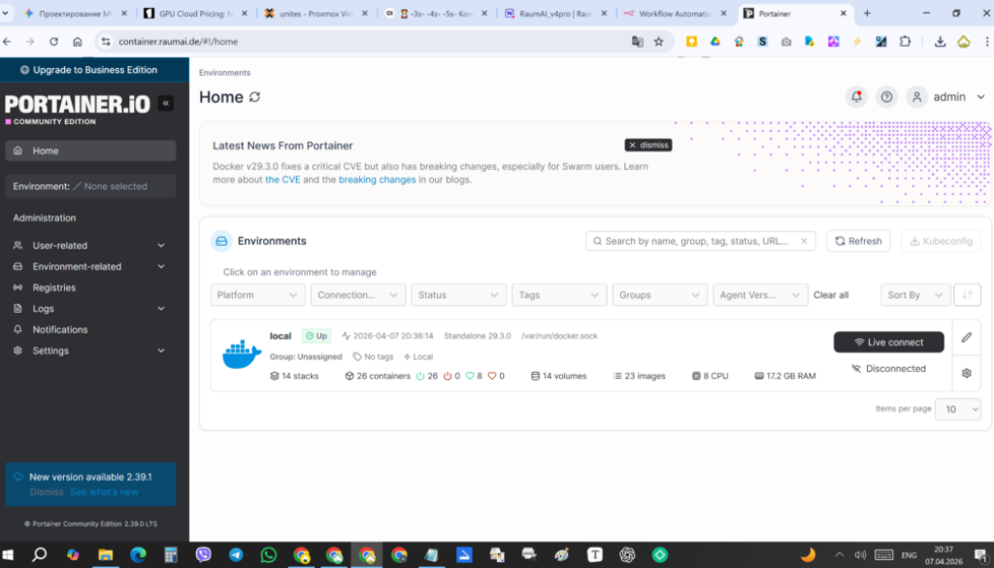Expand the Settings menu in sidebar
The image size is (994, 568).
click(90, 351)
